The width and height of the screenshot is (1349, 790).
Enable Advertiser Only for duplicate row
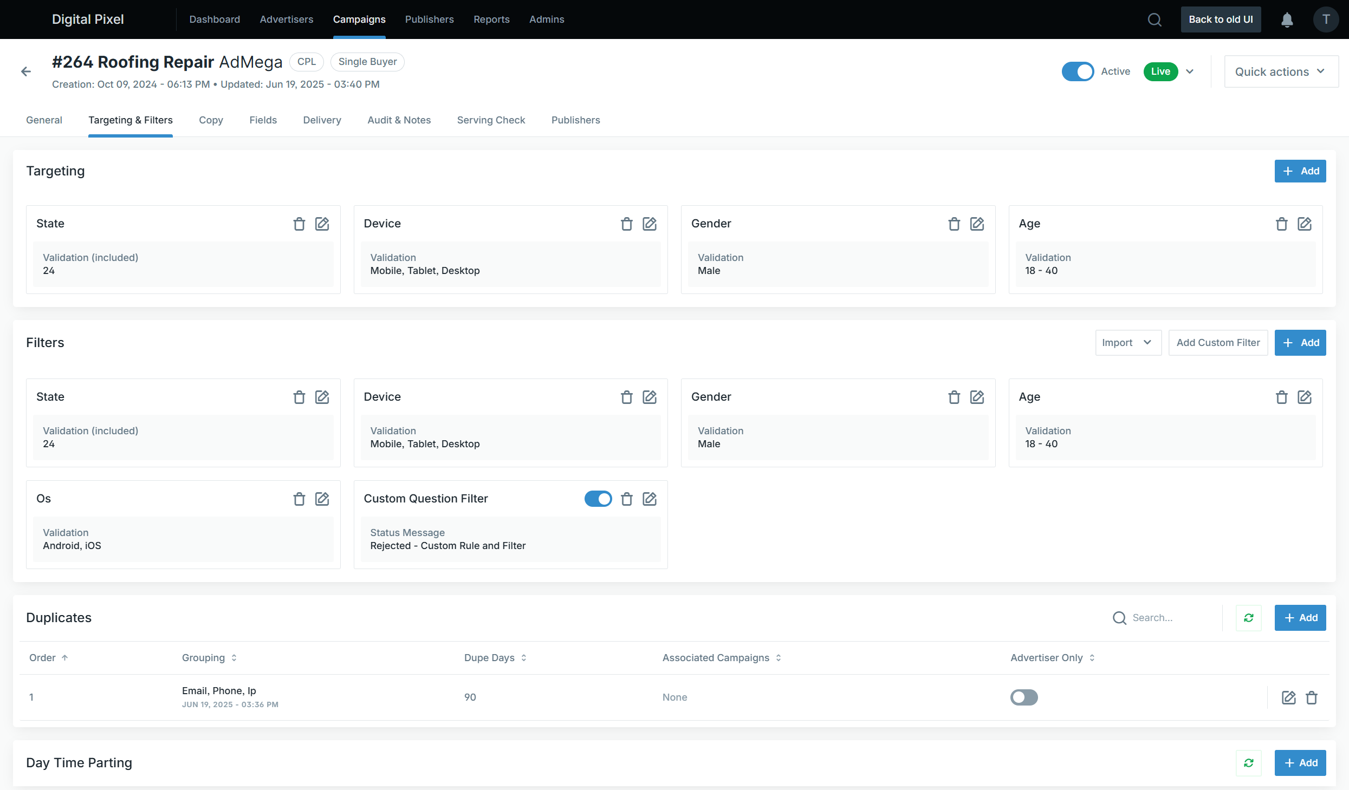[x=1024, y=697]
